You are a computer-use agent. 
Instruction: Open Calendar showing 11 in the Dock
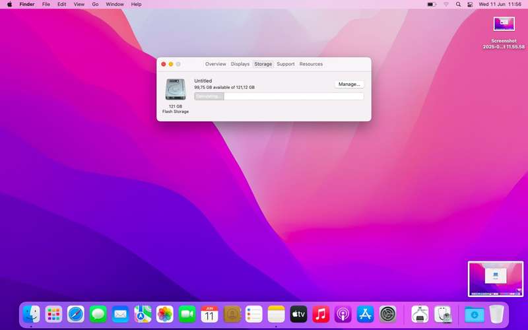pos(209,314)
